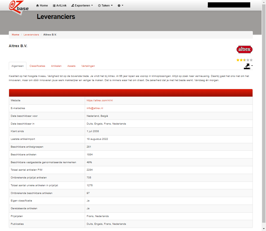Switch to the Classificaties tab
266x231 pixels.
[37, 66]
